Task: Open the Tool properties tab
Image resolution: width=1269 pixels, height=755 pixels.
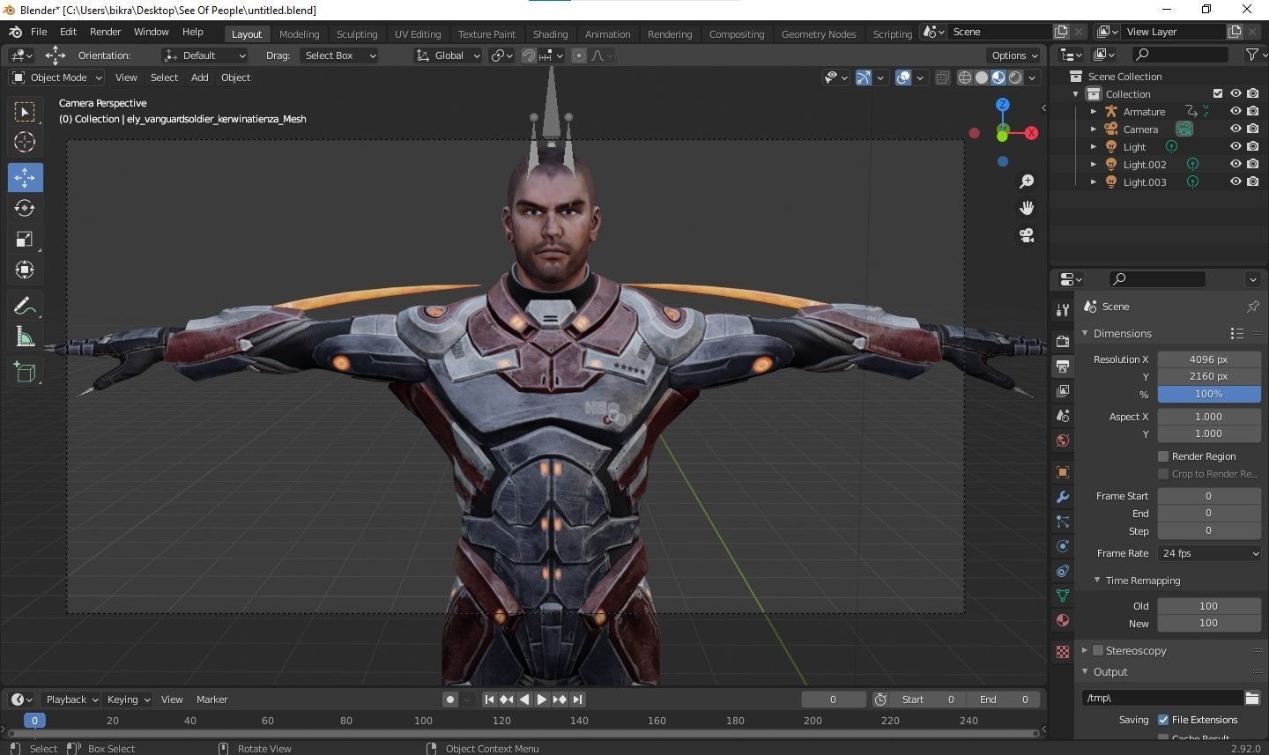Action: tap(1063, 309)
